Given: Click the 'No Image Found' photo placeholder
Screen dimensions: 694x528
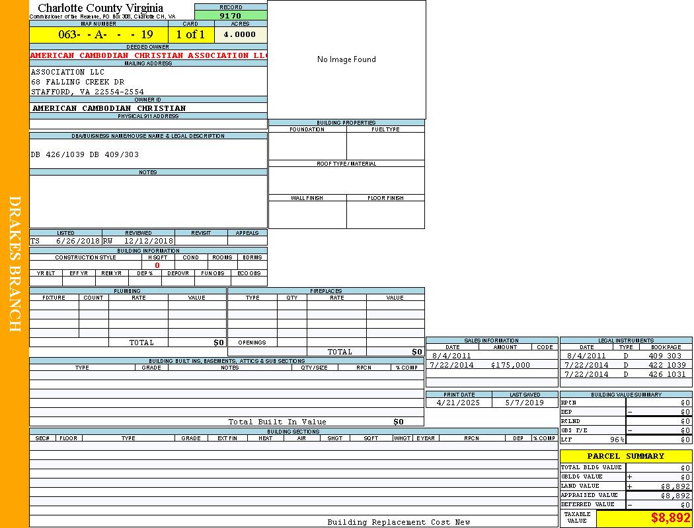Looking at the screenshot, I should click(346, 59).
